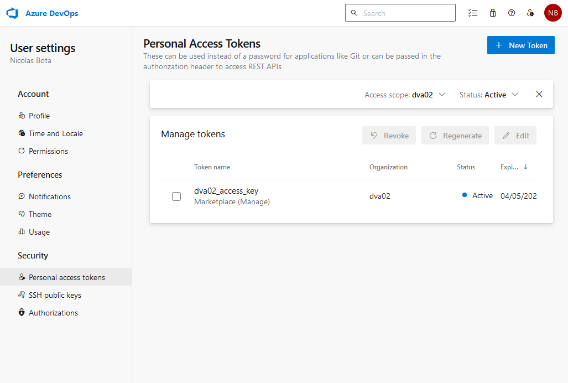568x383 pixels.
Task: Click the Theme palette icon
Action: pyautogui.click(x=22, y=214)
